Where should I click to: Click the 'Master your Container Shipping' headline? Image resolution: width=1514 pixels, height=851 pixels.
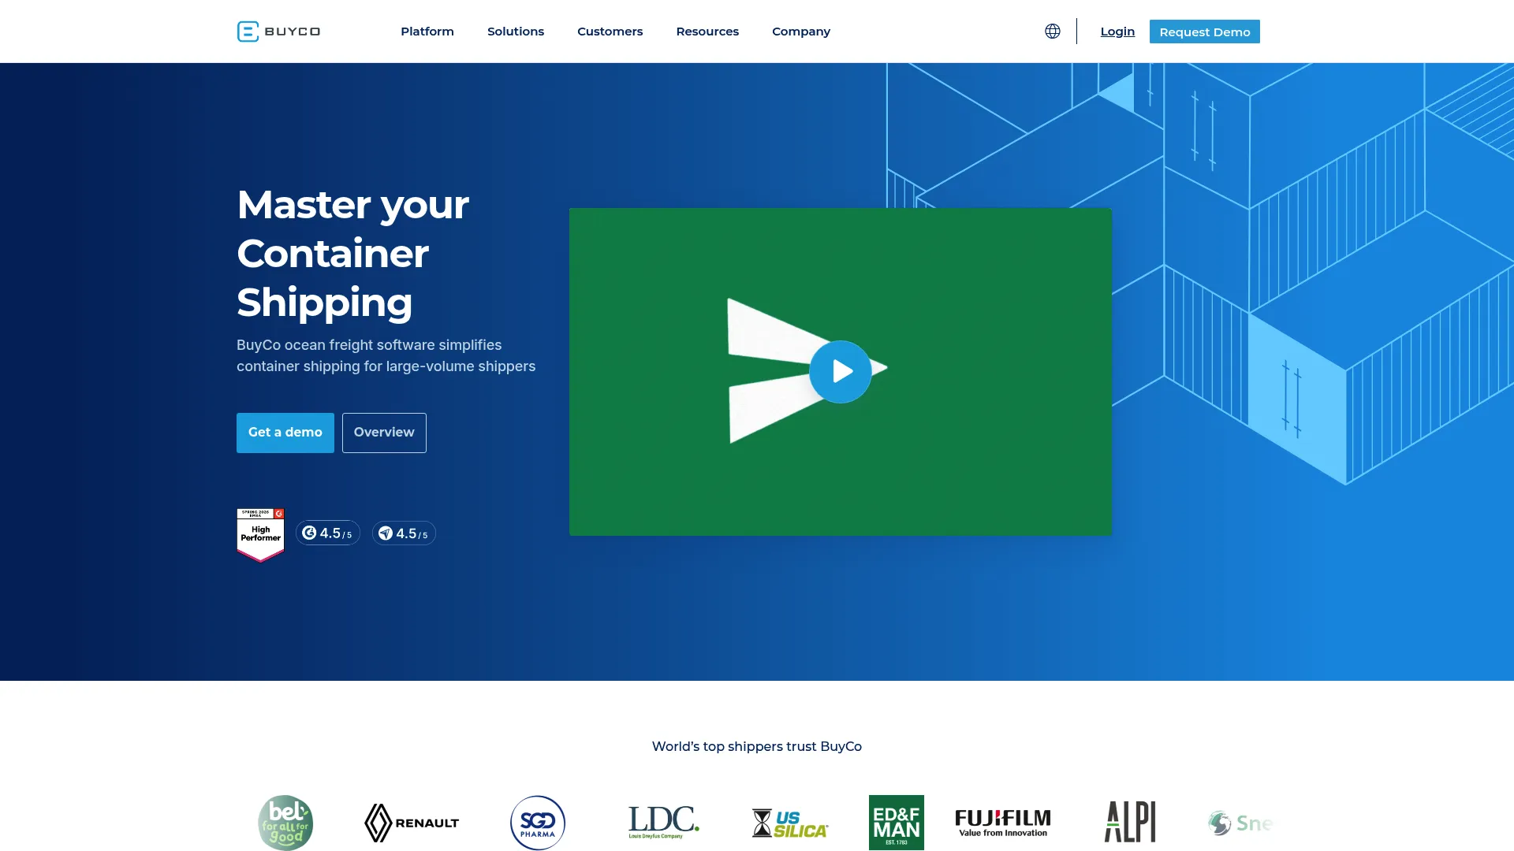pyautogui.click(x=352, y=254)
